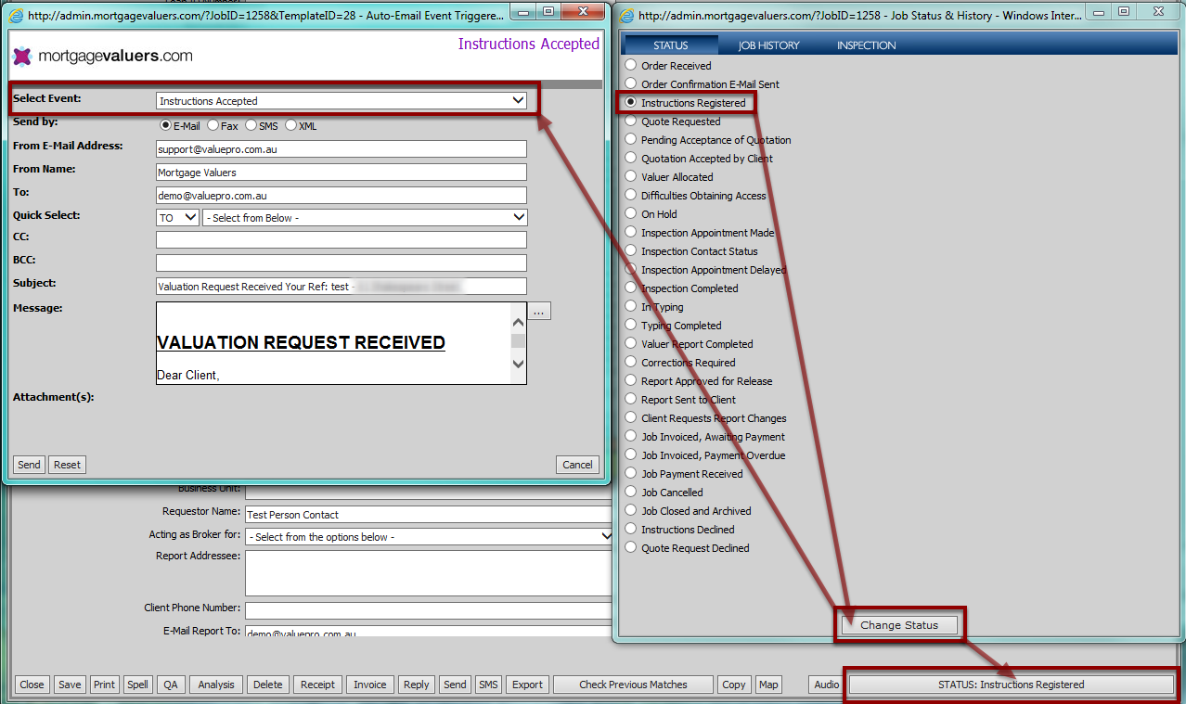
Task: Open the TO recipient type dropdown
Action: 177,218
